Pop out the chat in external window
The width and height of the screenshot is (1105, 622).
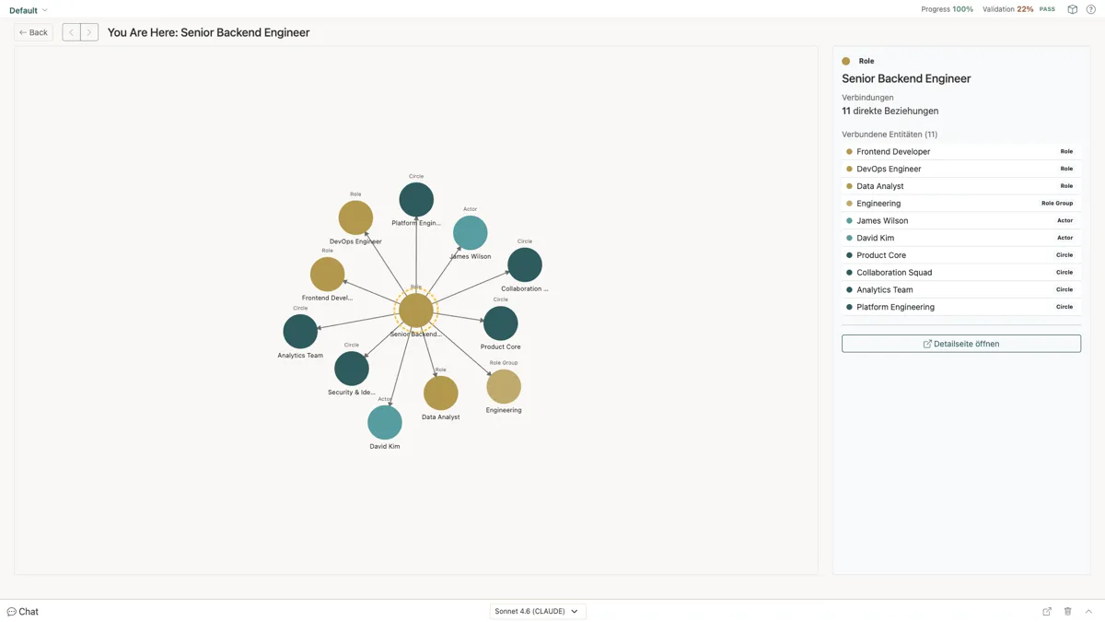coord(1047,611)
